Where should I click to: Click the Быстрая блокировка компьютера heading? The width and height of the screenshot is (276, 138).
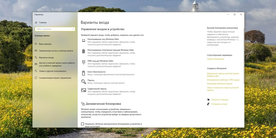coord(222,28)
